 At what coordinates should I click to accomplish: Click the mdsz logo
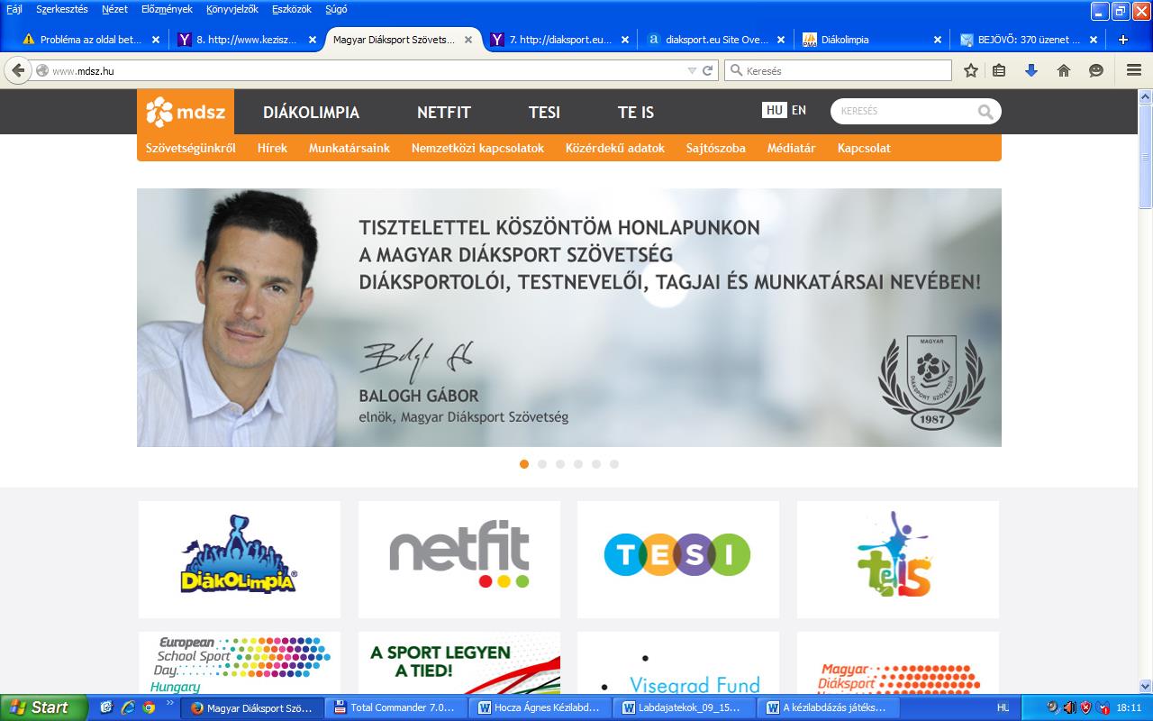(186, 112)
